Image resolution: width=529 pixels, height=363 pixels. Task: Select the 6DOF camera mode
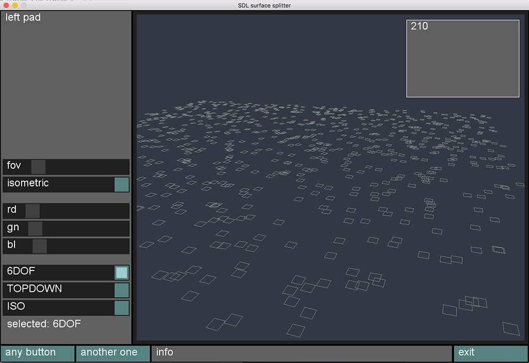point(121,273)
